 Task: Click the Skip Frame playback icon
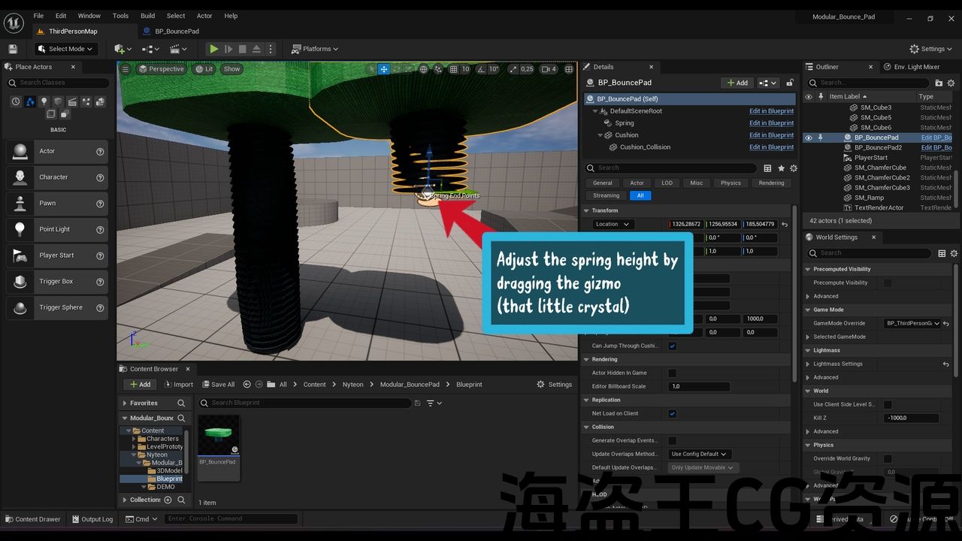tap(228, 49)
